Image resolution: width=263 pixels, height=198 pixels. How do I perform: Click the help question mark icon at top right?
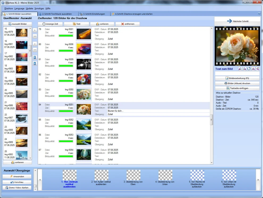coord(259,14)
